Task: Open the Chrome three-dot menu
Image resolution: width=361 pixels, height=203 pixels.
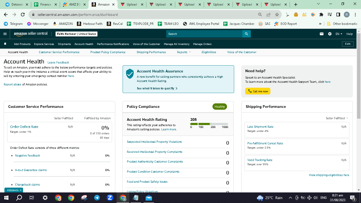Action: click(355, 15)
